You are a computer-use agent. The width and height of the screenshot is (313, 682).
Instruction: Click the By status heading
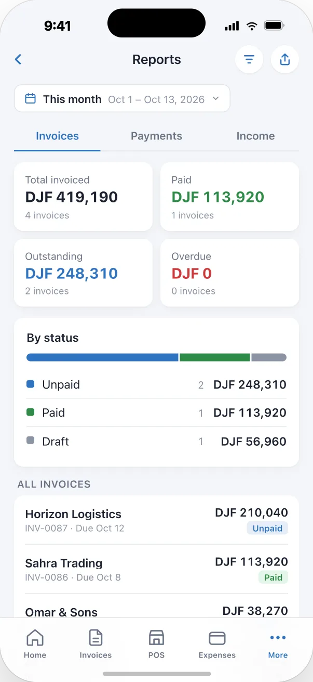(53, 338)
